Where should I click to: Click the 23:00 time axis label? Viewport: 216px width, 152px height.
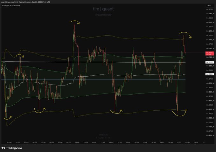pos(196,142)
